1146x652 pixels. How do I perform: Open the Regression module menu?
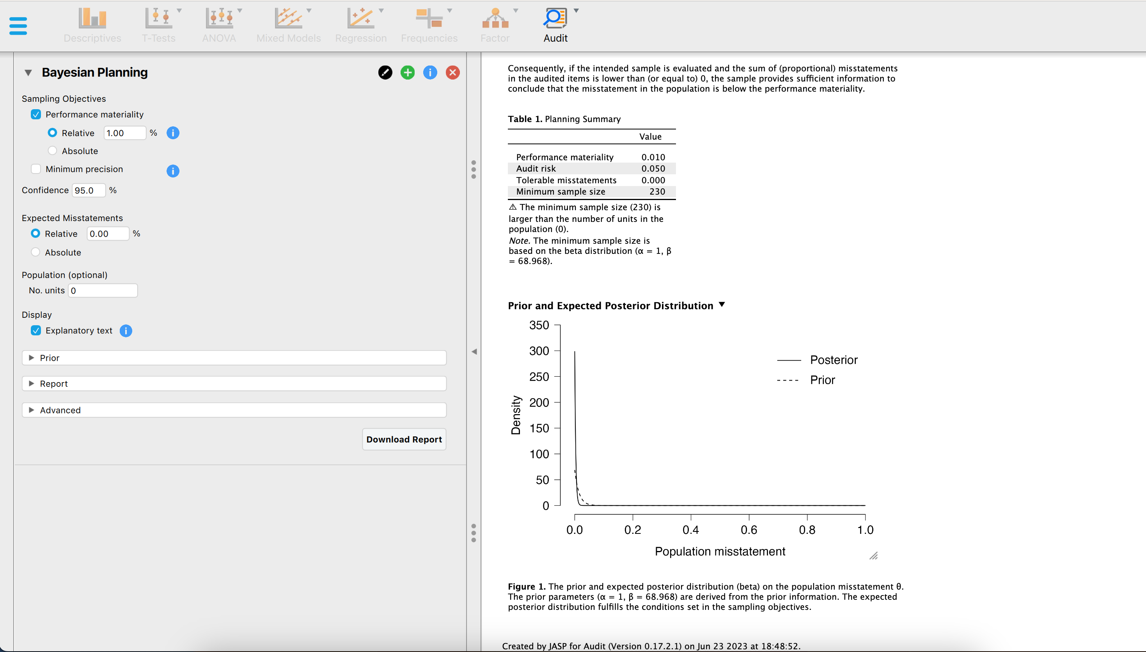point(360,25)
